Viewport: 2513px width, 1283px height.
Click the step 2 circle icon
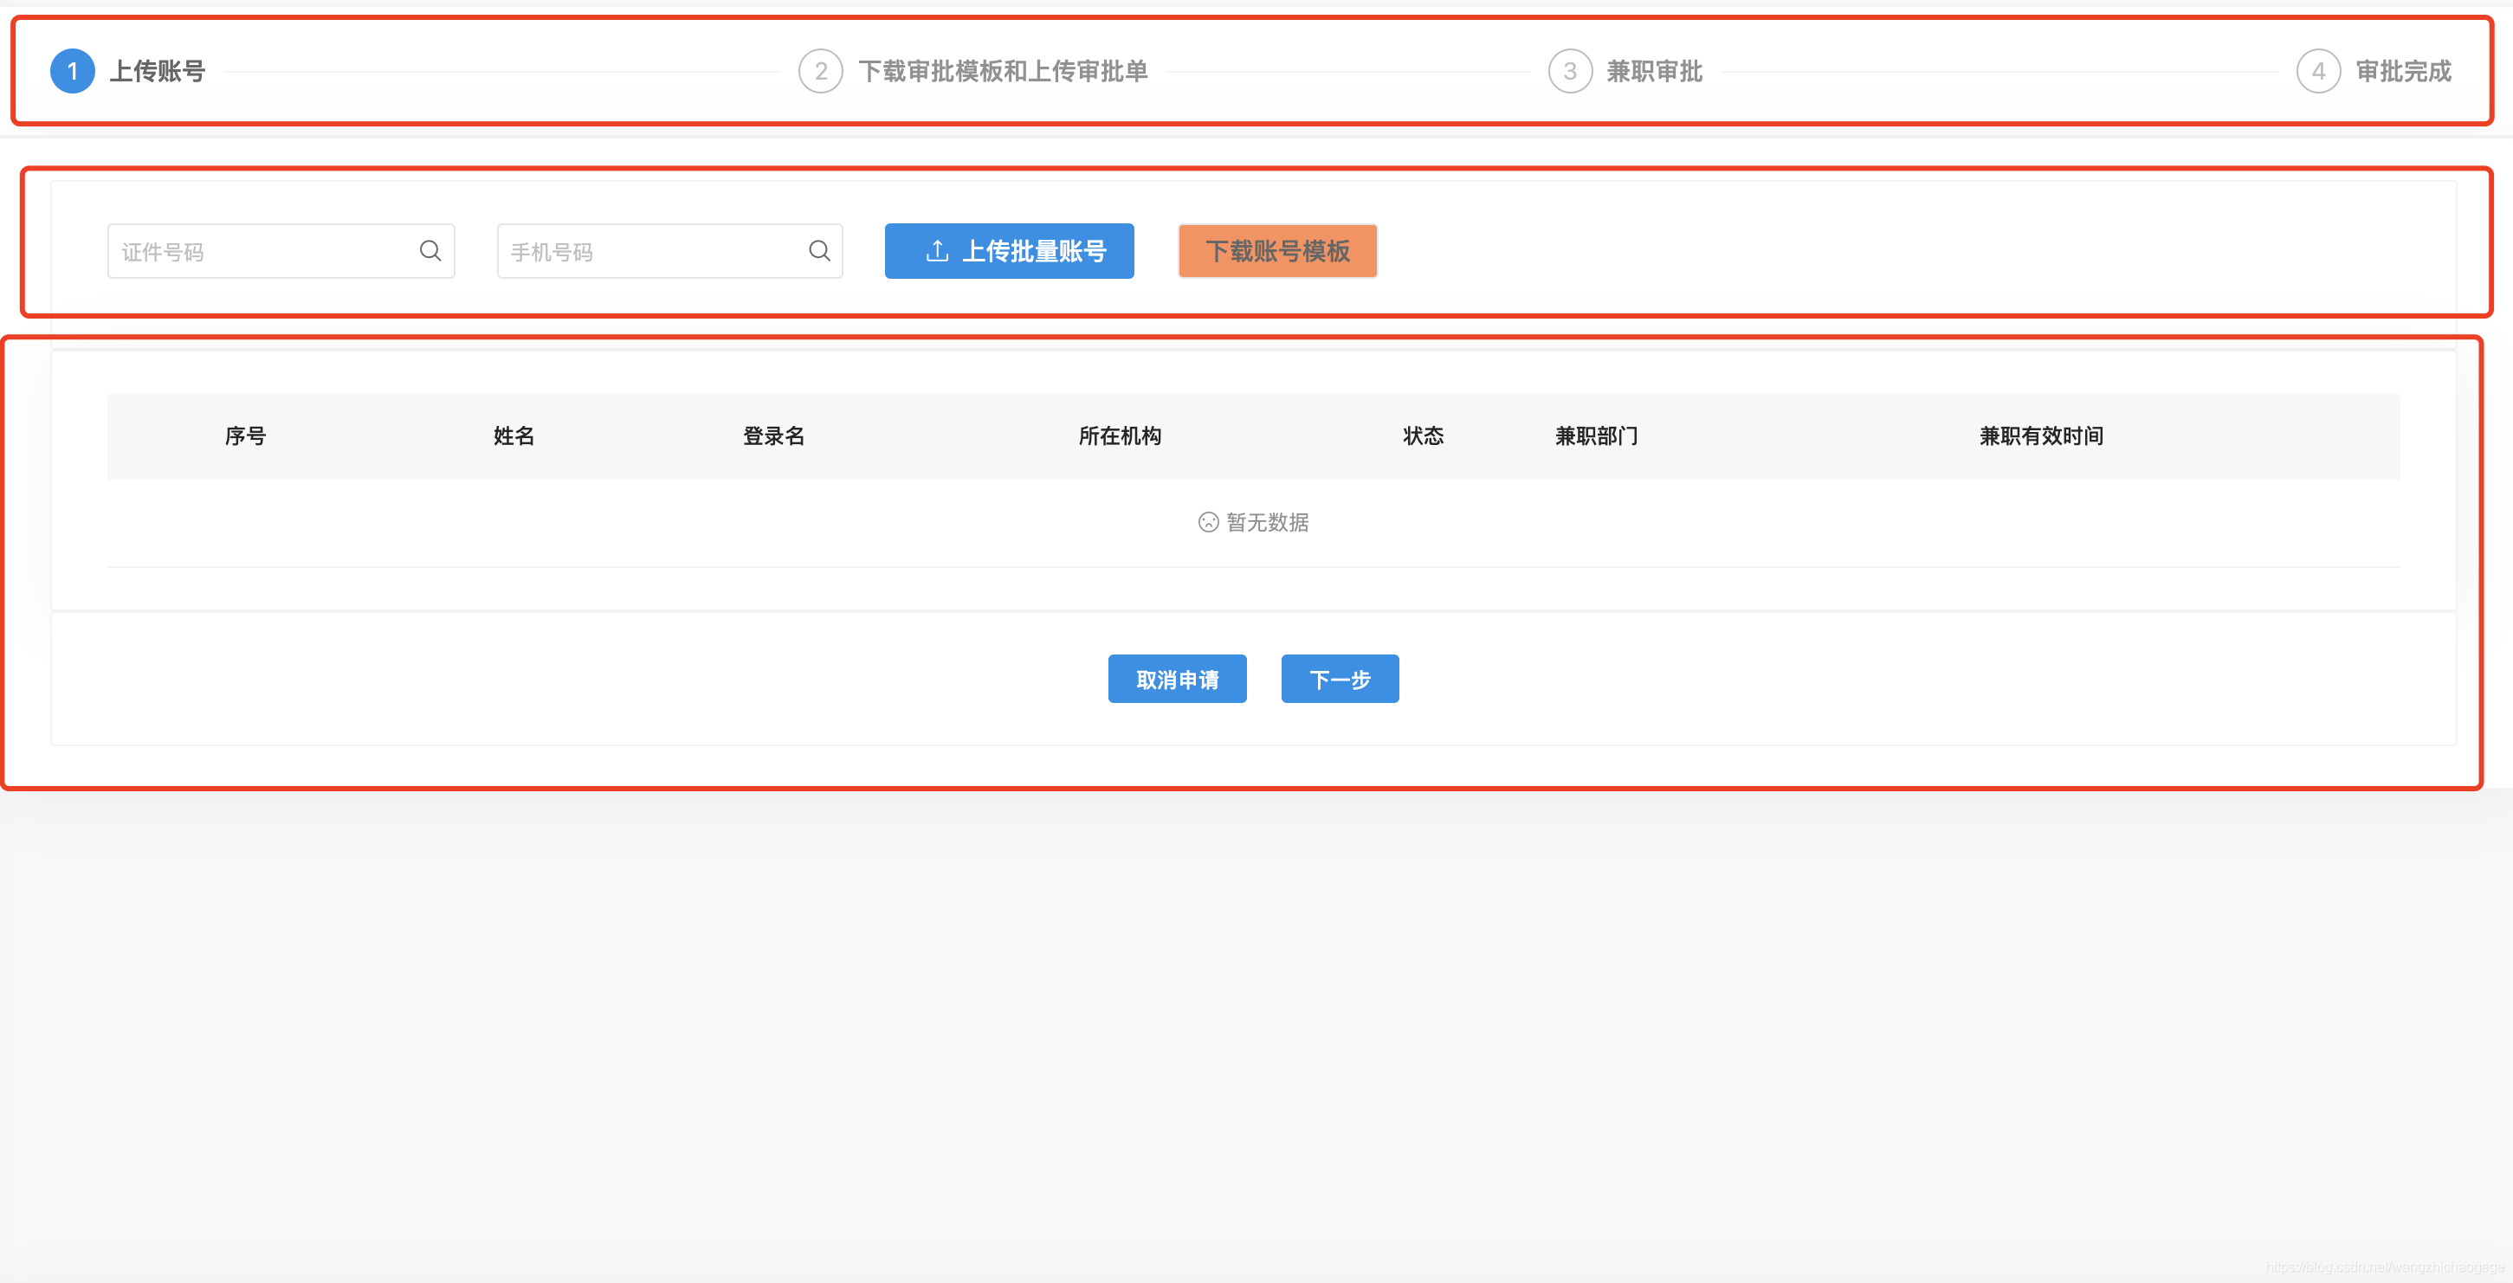click(x=820, y=71)
